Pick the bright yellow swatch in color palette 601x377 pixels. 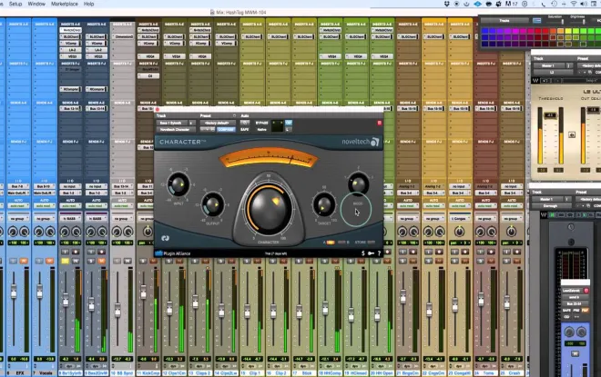pyautogui.click(x=568, y=31)
